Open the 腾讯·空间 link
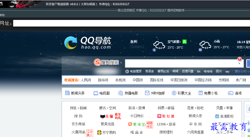Viewport: 250px width, 137px height. click(108, 108)
